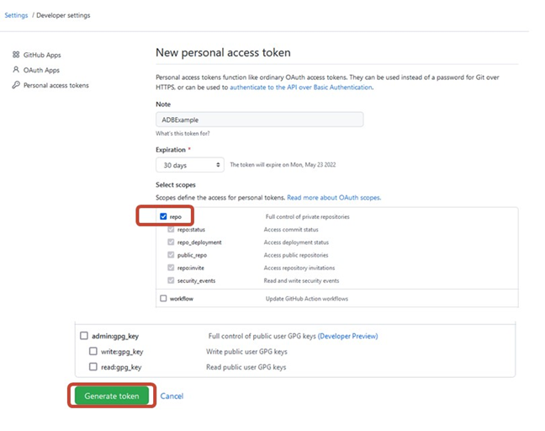Open the Expiration 30 days dropdown
This screenshot has height=431, width=545.
pyautogui.click(x=190, y=165)
